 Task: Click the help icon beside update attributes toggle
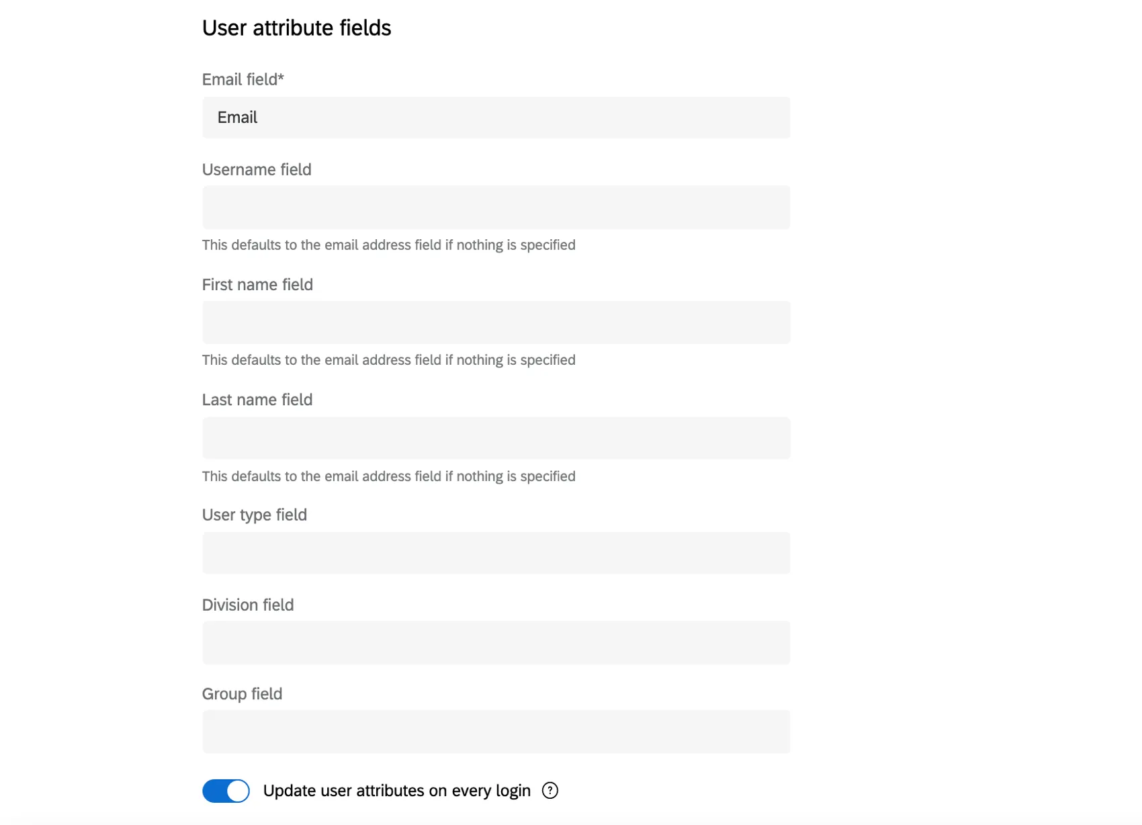(x=550, y=791)
